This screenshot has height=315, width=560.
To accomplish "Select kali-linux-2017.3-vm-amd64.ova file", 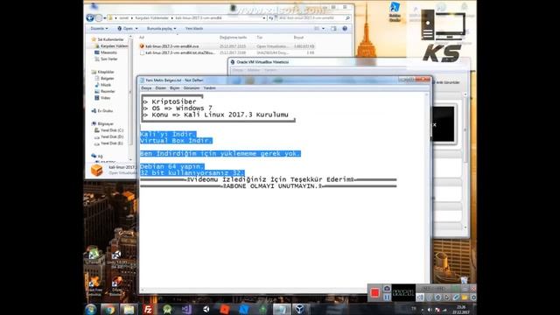I will [x=172, y=46].
